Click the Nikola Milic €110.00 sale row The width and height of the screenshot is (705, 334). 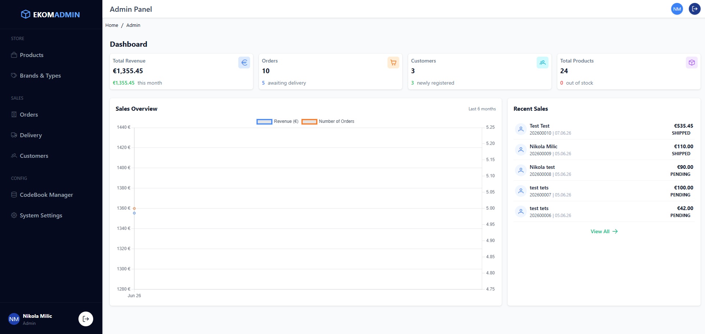tap(604, 150)
